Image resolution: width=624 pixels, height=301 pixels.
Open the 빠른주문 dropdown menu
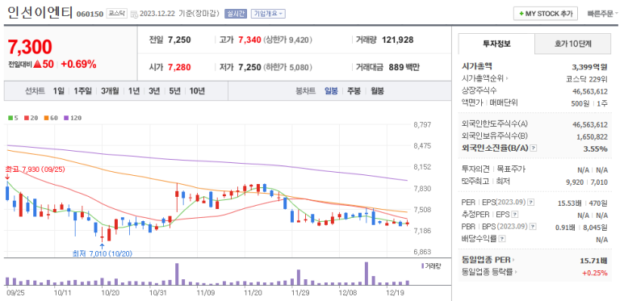click(602, 14)
